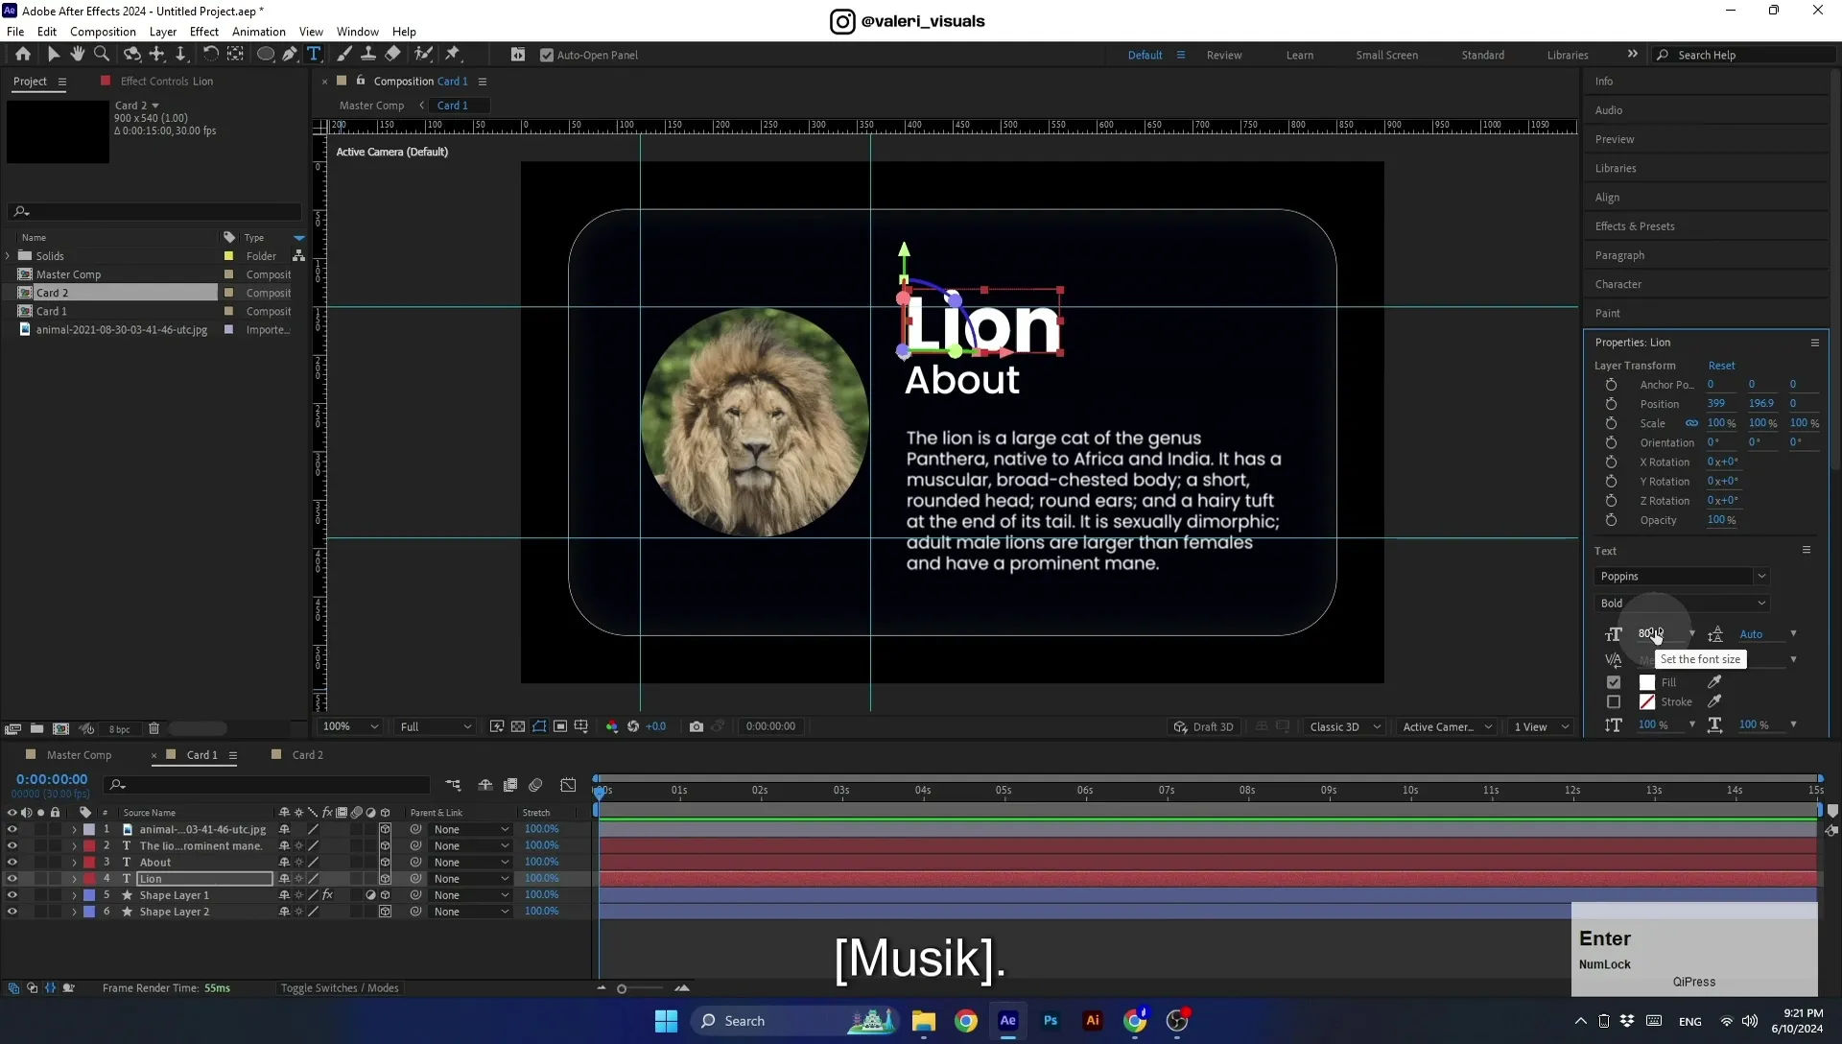Enable the Stroke checkbox in Text properties
This screenshot has width=1842, height=1044.
1614,702
